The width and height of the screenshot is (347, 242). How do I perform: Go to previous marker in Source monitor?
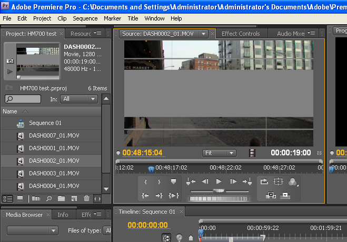coord(191,181)
